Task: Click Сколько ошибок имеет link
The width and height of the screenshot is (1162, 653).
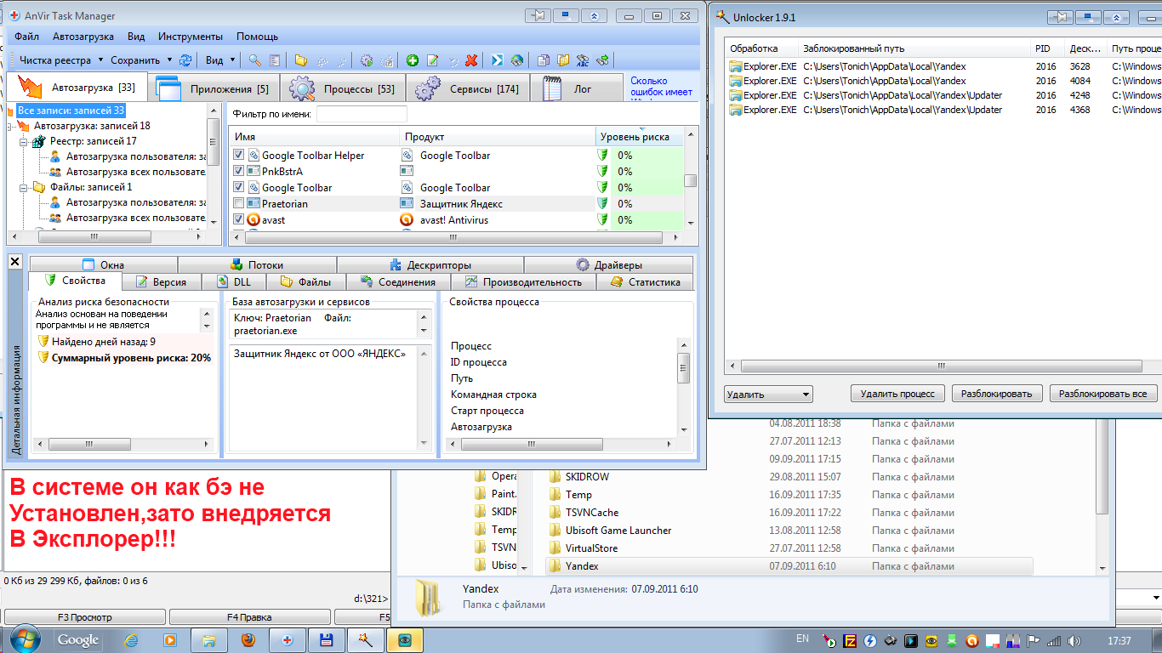Action: pyautogui.click(x=661, y=87)
